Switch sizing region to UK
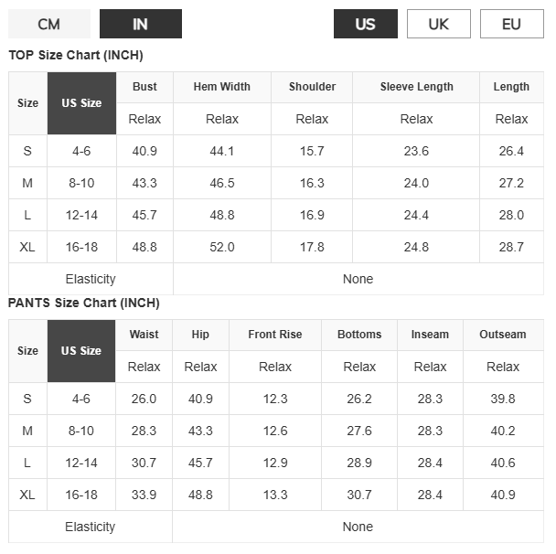Screen dimensions: 556x554 [439, 24]
